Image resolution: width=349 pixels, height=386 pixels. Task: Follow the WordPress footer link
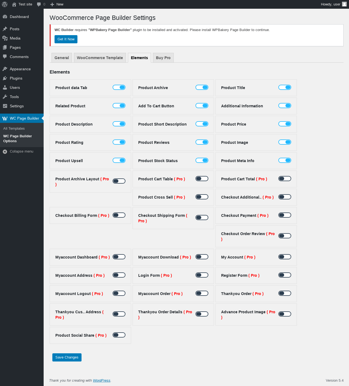point(102,381)
